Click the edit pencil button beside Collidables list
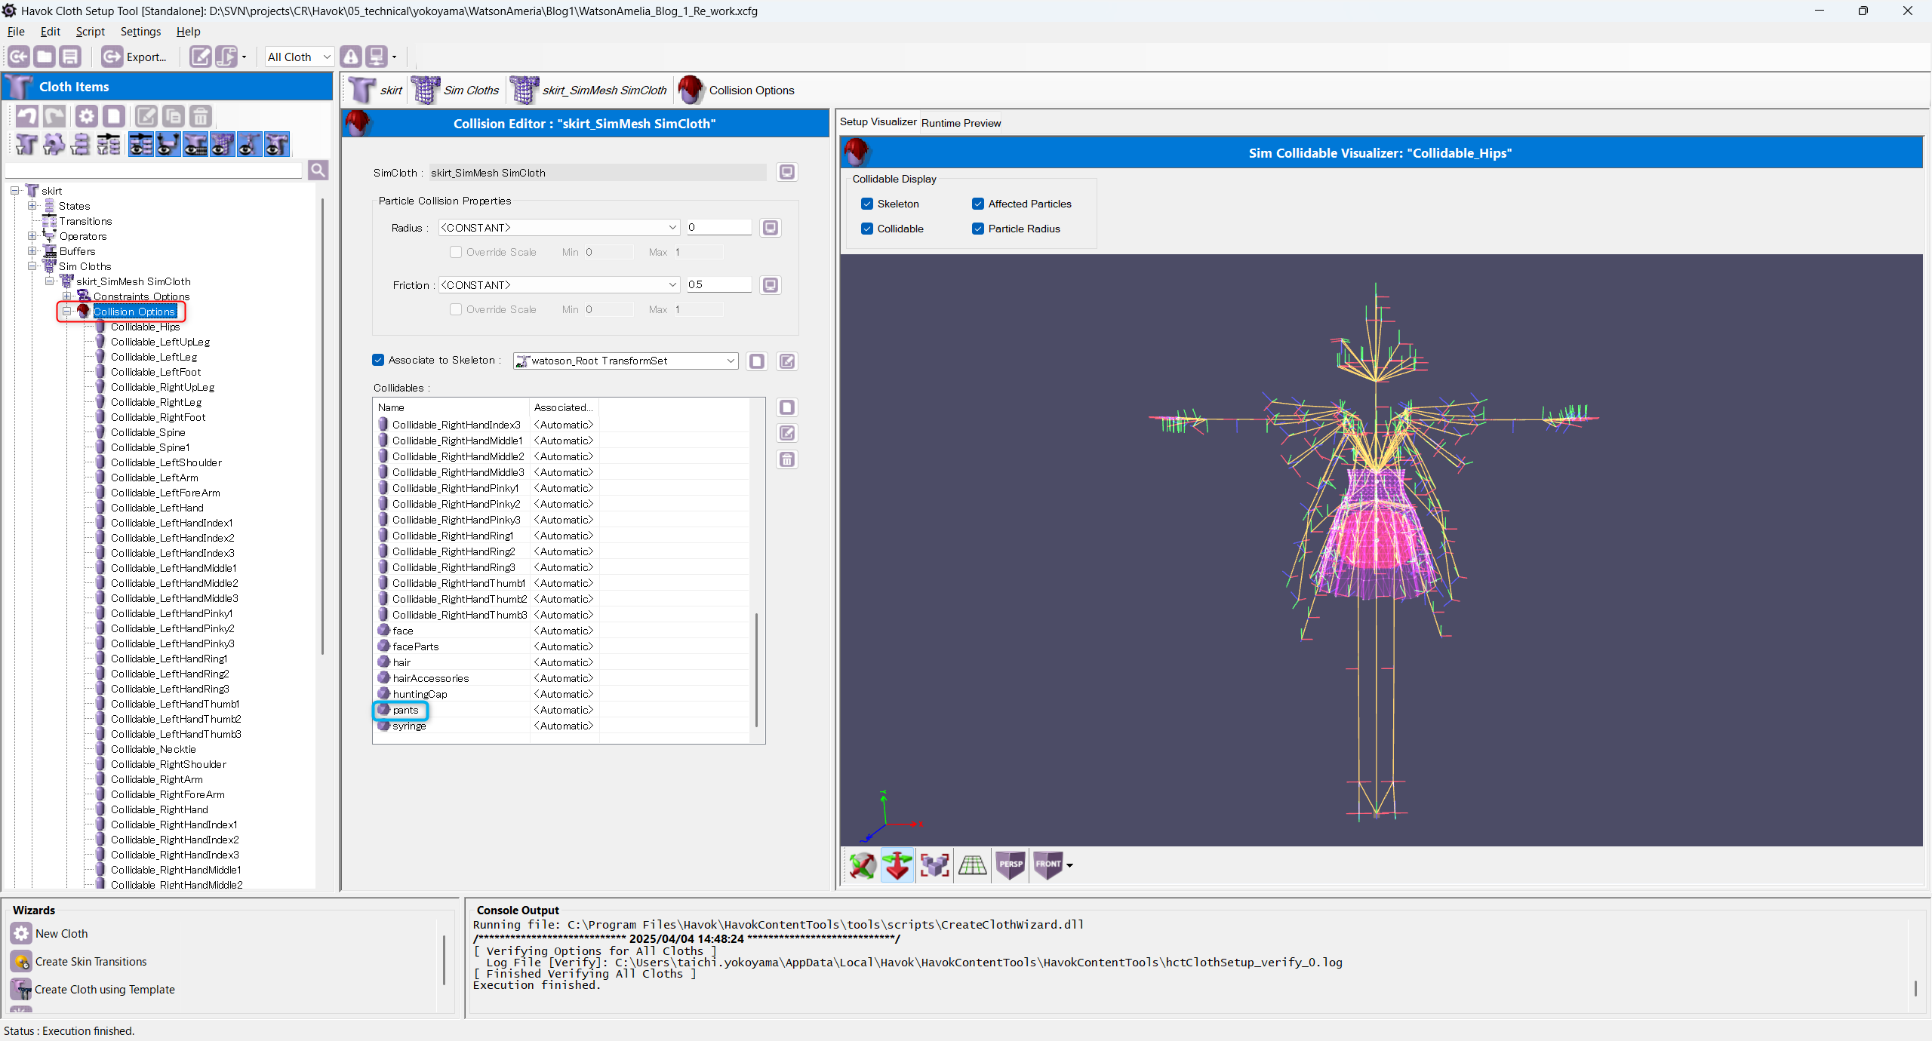Screen dimensions: 1932x1041 [x=787, y=433]
